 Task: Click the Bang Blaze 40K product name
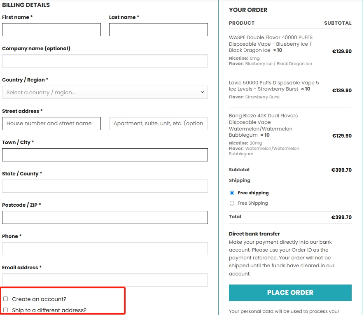pyautogui.click(x=264, y=125)
